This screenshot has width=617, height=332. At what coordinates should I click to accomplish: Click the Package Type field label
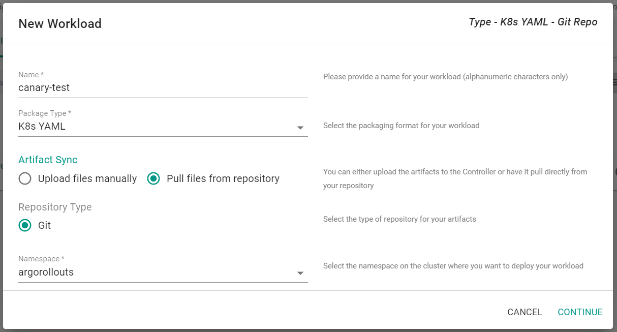coord(45,113)
